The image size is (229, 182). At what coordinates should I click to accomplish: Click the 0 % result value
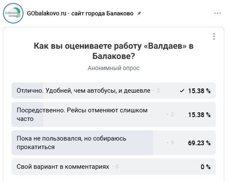click(206, 167)
